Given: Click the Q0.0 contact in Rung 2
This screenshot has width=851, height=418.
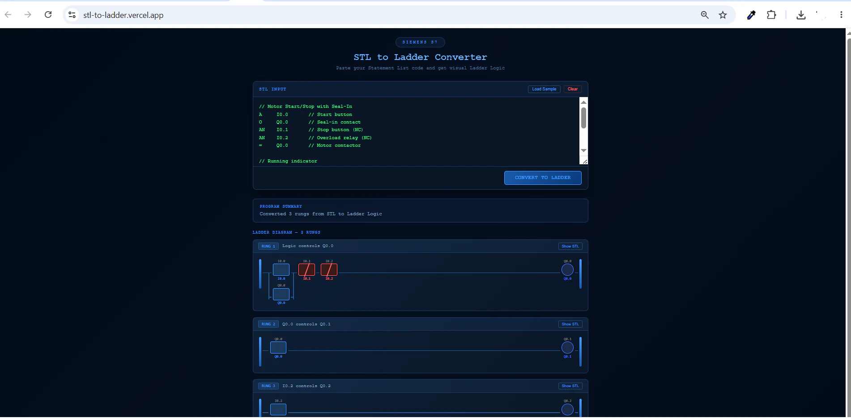Looking at the screenshot, I should 278,348.
